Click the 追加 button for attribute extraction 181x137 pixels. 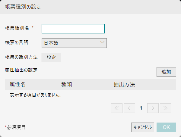[x=166, y=72]
